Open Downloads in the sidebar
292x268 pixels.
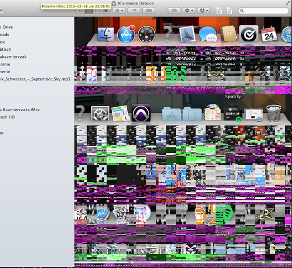[4, 35]
